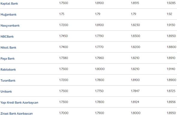The width and height of the screenshot is (177, 115).
Task: Click NBCBank's 1.7450 rate cell
Action: tap(63, 36)
